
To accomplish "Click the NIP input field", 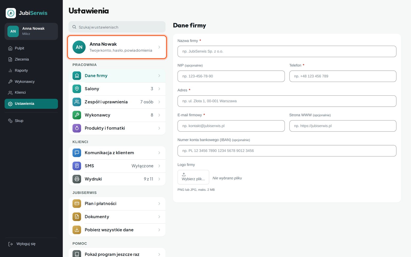I will pos(231,76).
